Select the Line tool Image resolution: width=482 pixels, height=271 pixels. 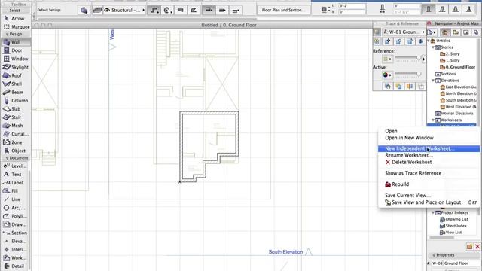[15, 199]
